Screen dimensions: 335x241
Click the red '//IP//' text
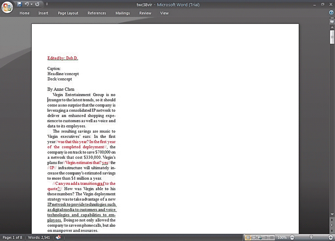[52, 168]
